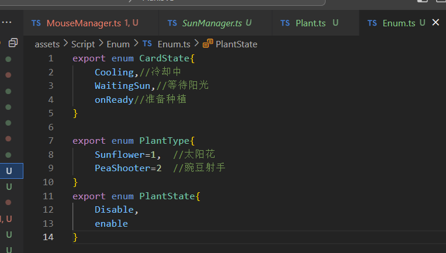Switch to the SunManager.ts tab
Viewport: 446px width, 253px height.
212,23
